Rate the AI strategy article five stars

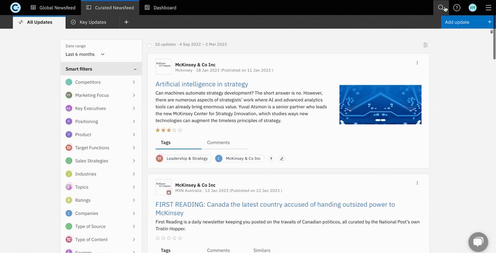coord(180,130)
